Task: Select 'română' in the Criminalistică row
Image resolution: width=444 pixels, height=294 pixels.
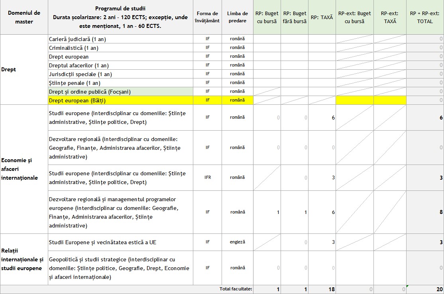Action: (238, 47)
